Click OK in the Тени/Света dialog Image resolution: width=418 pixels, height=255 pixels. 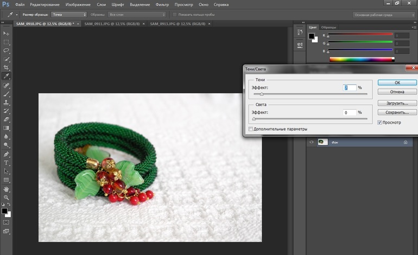(x=397, y=82)
